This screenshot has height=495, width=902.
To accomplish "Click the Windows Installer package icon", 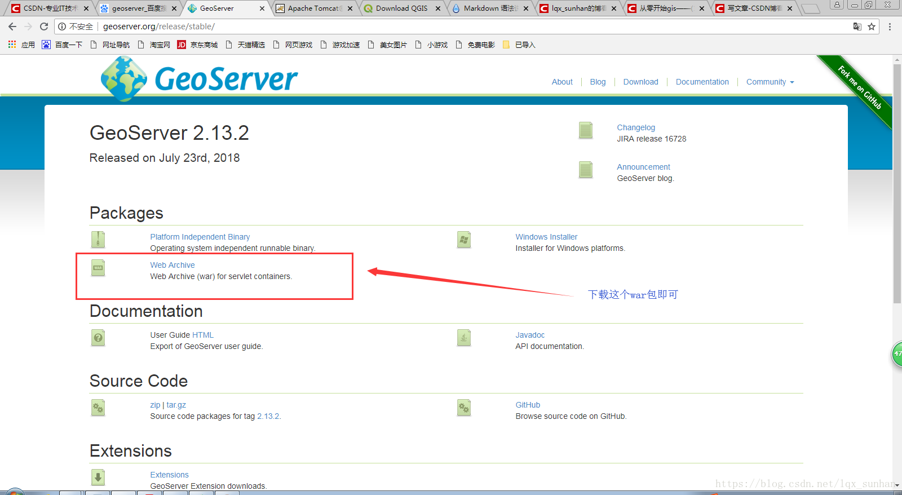I will [464, 240].
